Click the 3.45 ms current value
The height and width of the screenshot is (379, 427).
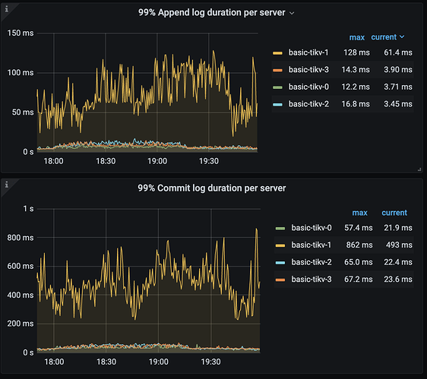point(398,104)
